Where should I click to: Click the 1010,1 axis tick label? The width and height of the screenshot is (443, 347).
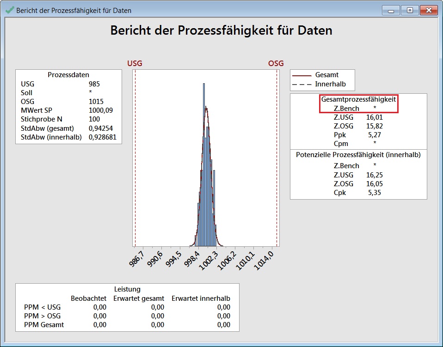point(245,261)
